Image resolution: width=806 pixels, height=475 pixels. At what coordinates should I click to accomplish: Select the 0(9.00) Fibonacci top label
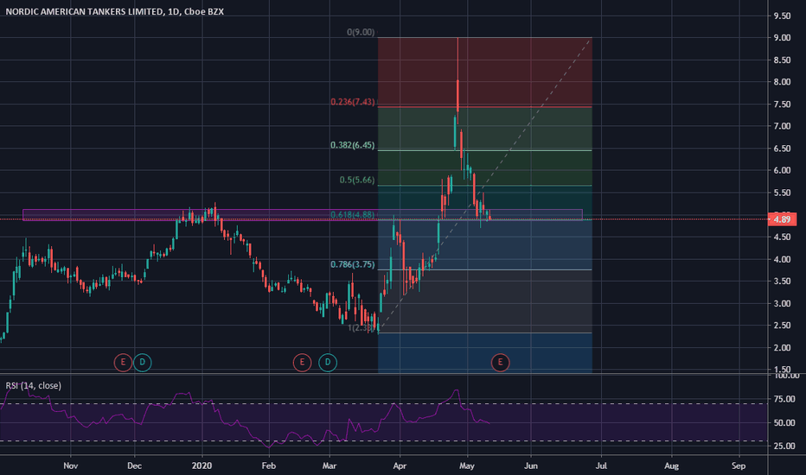(361, 32)
